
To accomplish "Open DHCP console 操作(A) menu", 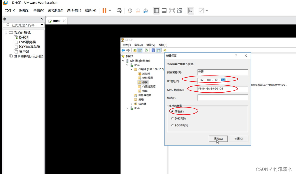I will [x=138, y=45].
